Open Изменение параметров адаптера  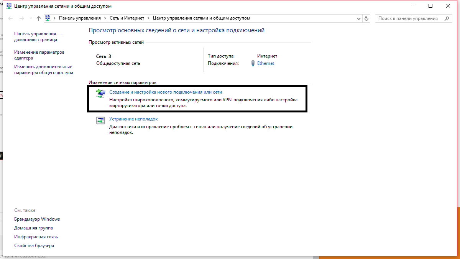pyautogui.click(x=39, y=55)
